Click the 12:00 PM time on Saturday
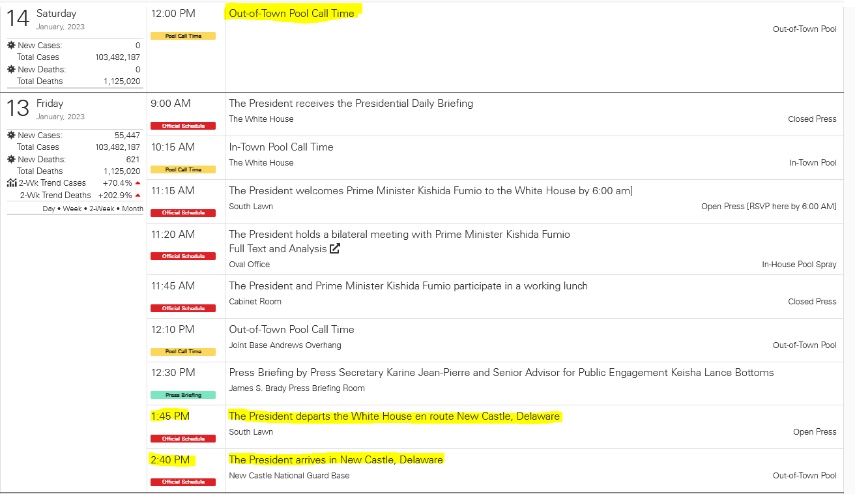 (x=173, y=13)
